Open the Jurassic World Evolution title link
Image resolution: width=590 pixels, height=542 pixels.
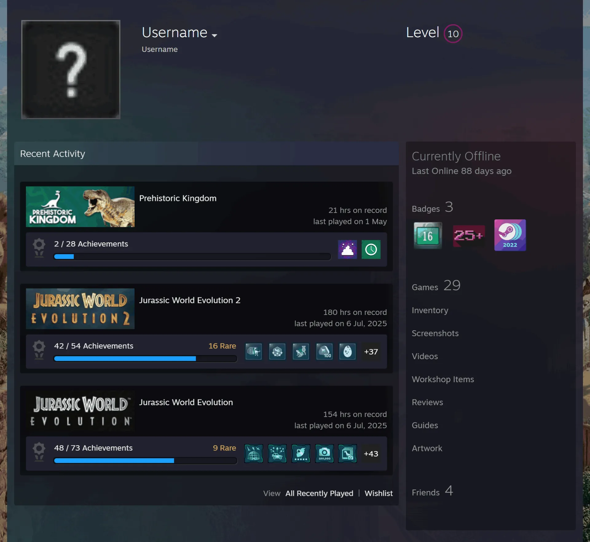pyautogui.click(x=186, y=403)
